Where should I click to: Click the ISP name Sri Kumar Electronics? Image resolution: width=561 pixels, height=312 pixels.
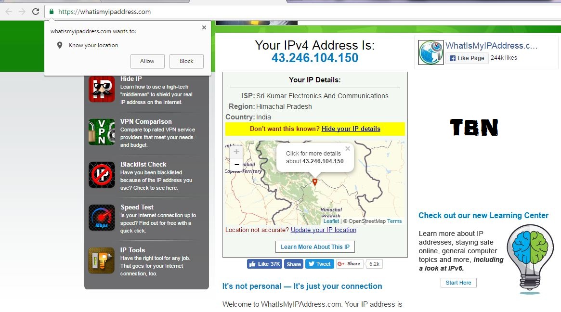click(322, 96)
